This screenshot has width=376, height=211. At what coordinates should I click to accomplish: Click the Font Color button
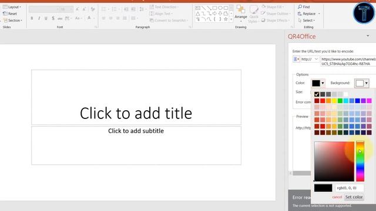(89, 18)
